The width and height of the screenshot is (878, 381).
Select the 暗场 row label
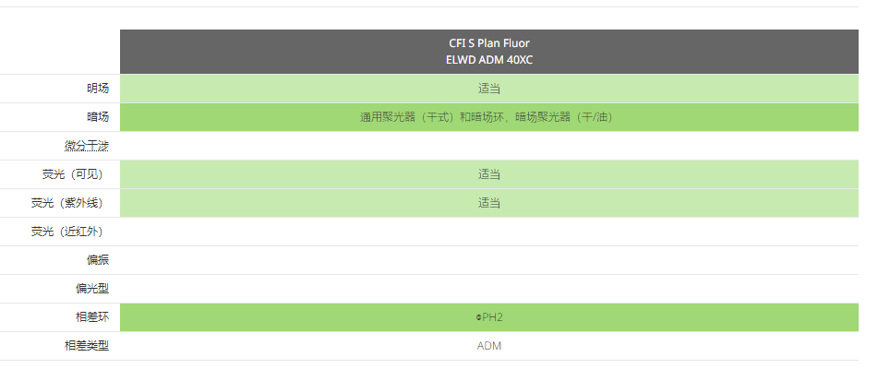pos(98,117)
